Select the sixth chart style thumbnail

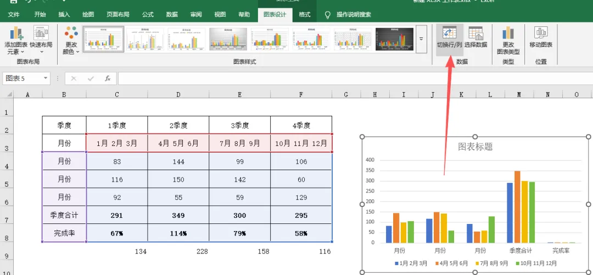coord(311,40)
